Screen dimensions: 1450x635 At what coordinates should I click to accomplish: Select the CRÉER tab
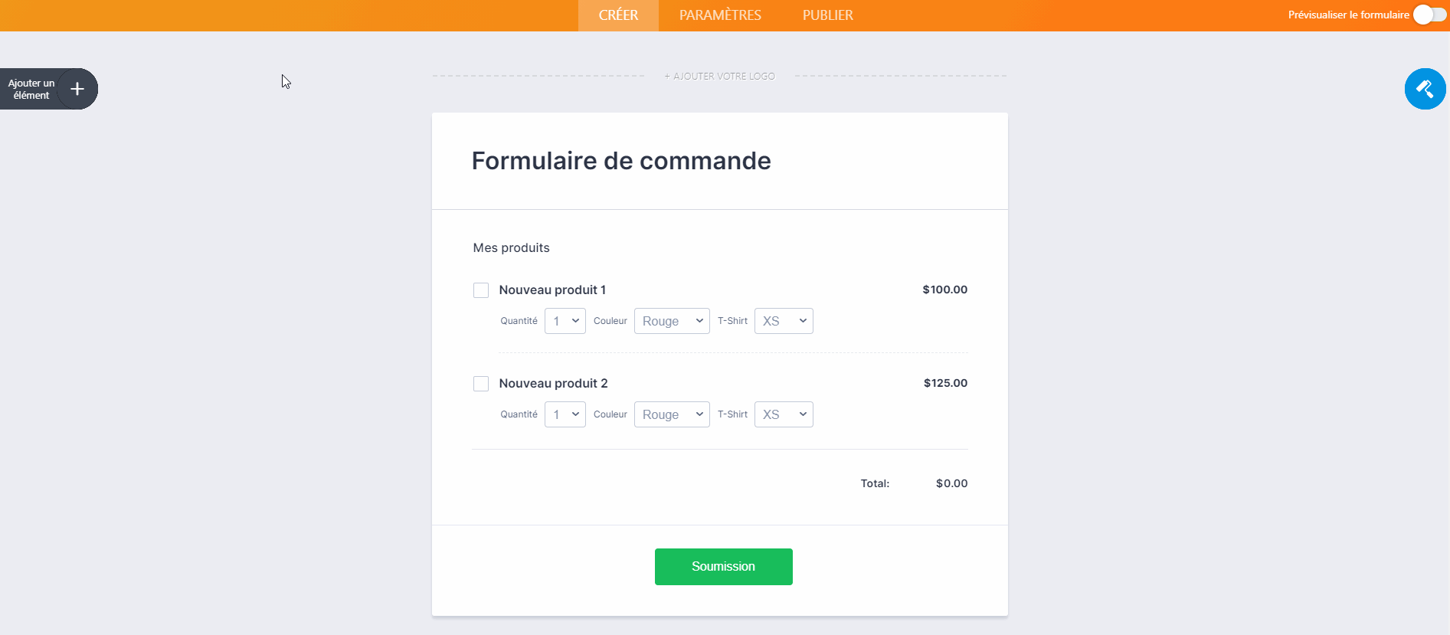618,15
